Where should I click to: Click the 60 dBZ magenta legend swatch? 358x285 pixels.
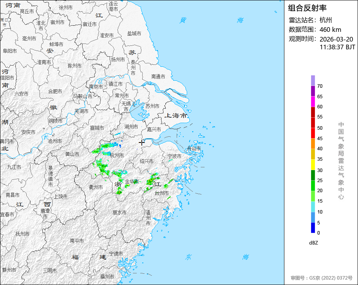point(313,102)
